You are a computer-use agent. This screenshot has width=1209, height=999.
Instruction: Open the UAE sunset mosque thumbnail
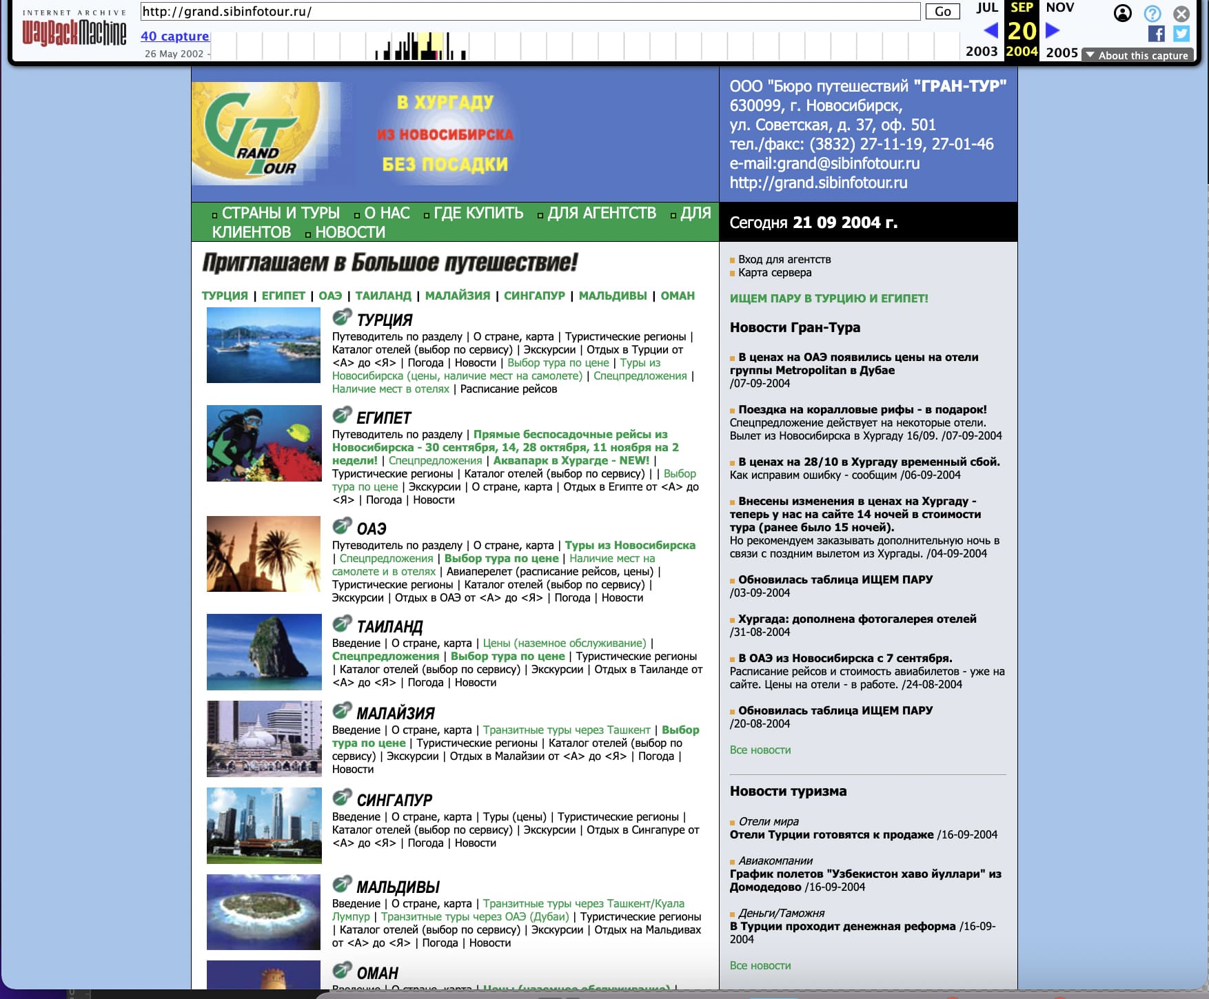[263, 554]
